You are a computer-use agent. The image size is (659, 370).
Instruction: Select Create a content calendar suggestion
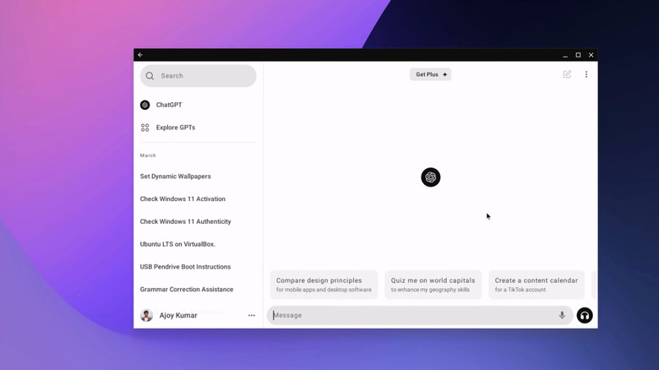tap(536, 285)
